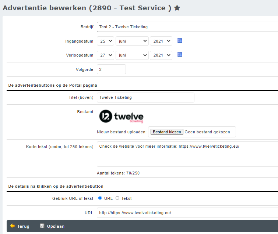Select the Tekst radio button
278x234 pixels.
click(117, 198)
